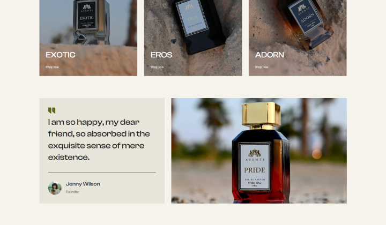Click the green divider line in testimonial

click(102, 172)
